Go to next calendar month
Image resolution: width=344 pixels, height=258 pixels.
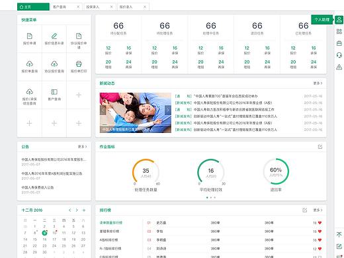click(x=77, y=210)
